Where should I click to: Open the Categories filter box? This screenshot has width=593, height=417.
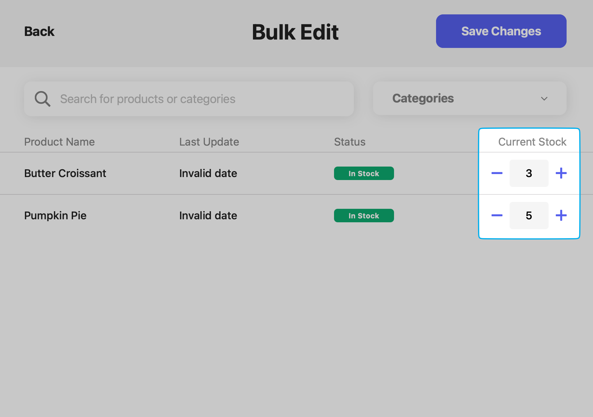pyautogui.click(x=469, y=99)
